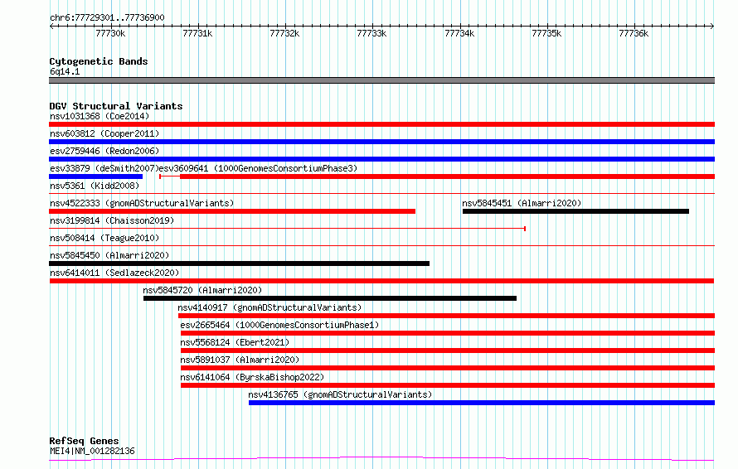Image resolution: width=738 pixels, height=469 pixels.
Task: Click the black nsv5845451 variant bar
Action: tap(575, 211)
